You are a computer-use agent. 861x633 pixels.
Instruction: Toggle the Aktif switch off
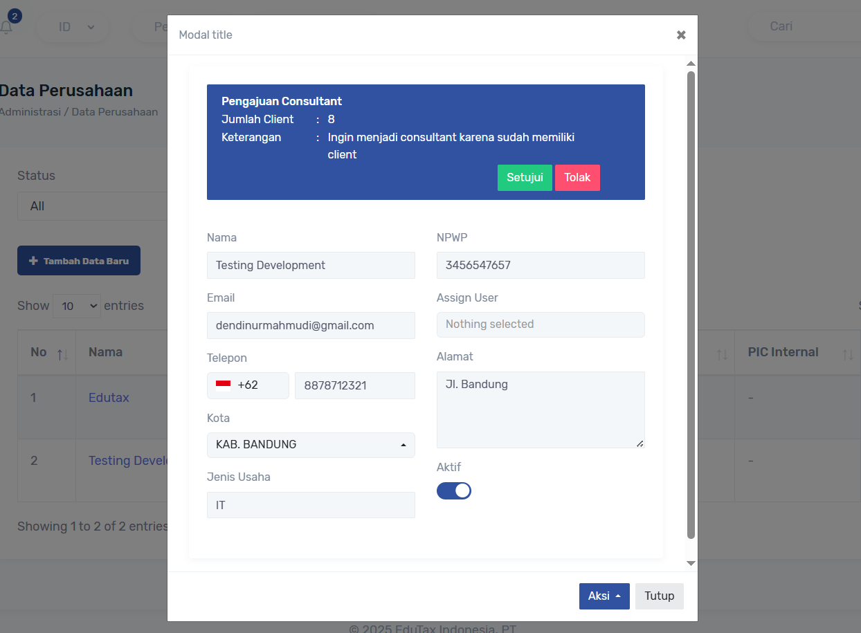pos(454,490)
